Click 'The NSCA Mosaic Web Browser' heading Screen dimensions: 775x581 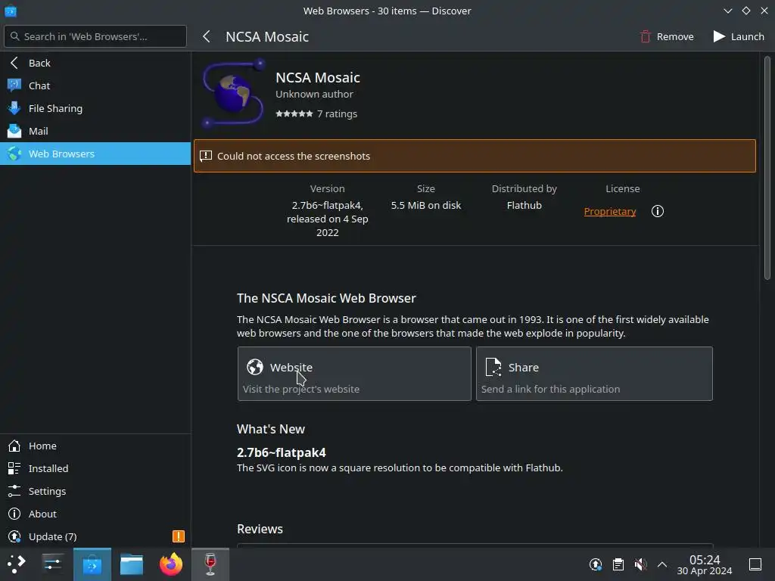click(326, 298)
